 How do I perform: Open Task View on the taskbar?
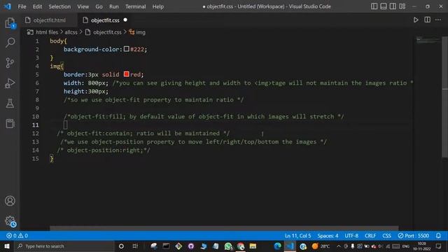coord(135,246)
